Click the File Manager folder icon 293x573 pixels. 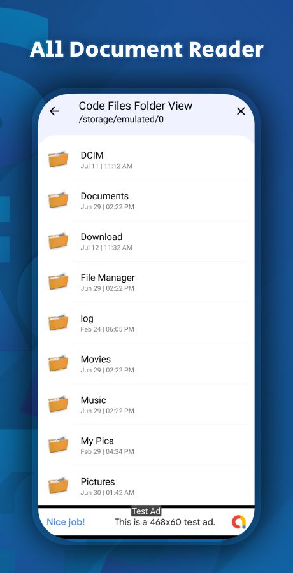58,282
